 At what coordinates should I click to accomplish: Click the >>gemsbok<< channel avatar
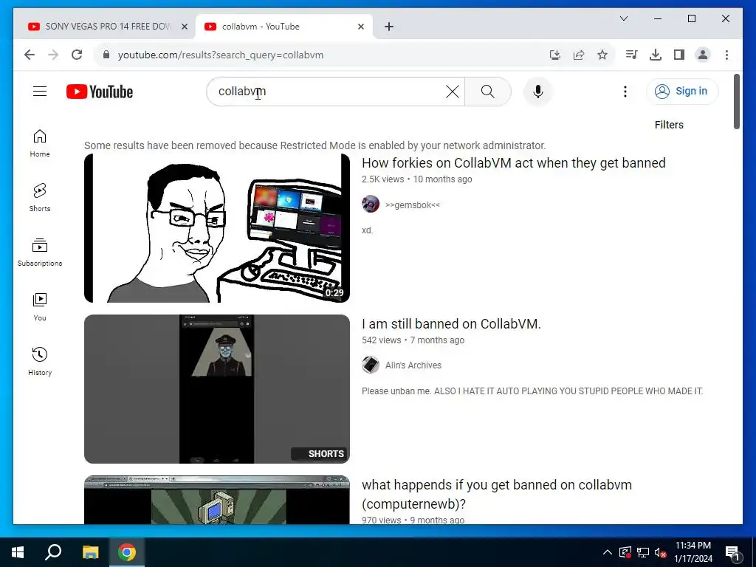click(x=371, y=204)
